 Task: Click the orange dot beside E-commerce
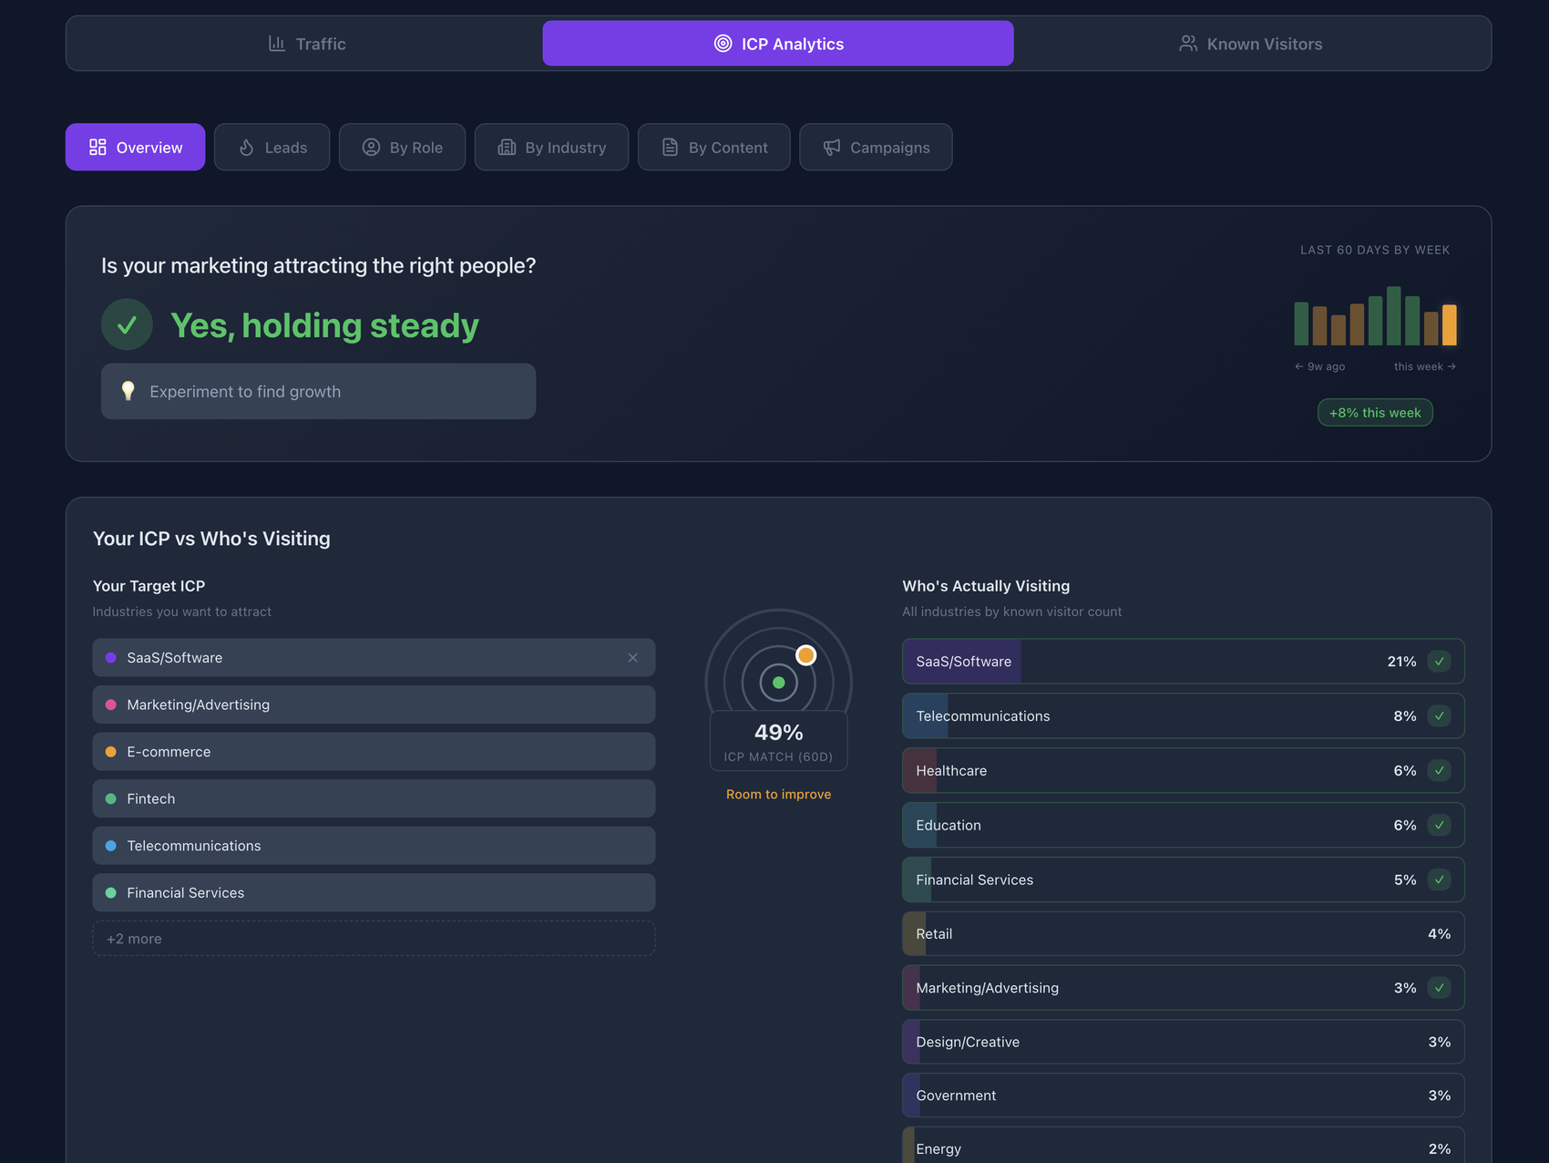point(111,752)
